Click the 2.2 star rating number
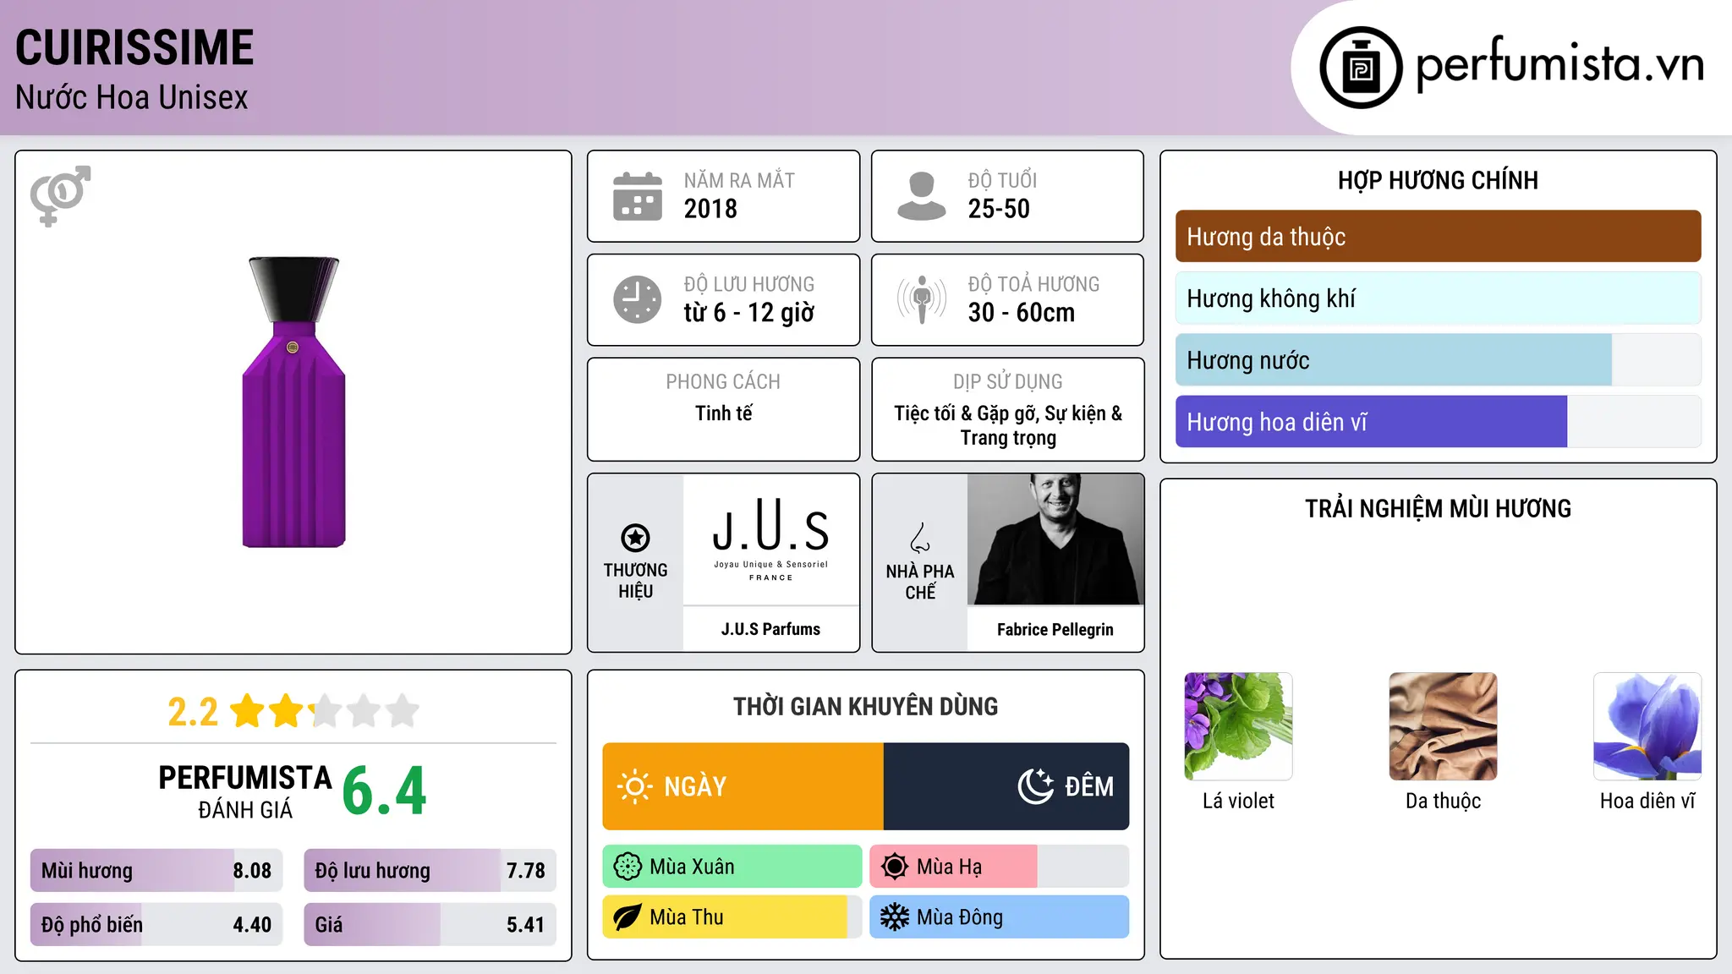The image size is (1732, 974). click(x=193, y=712)
